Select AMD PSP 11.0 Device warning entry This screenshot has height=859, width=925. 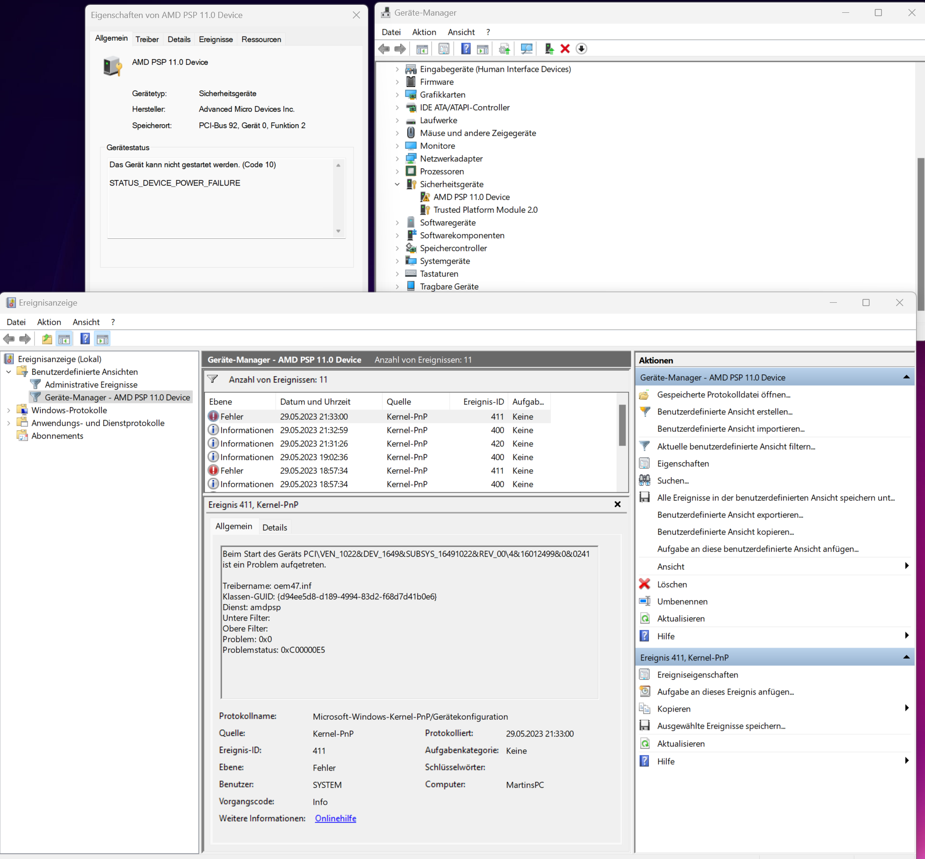point(471,197)
